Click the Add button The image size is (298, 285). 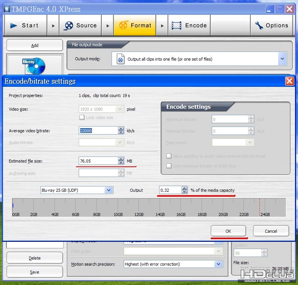34,45
